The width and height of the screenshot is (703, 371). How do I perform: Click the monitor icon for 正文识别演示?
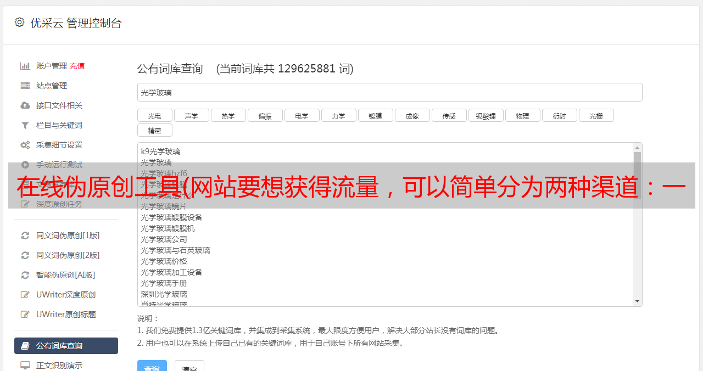(25, 366)
